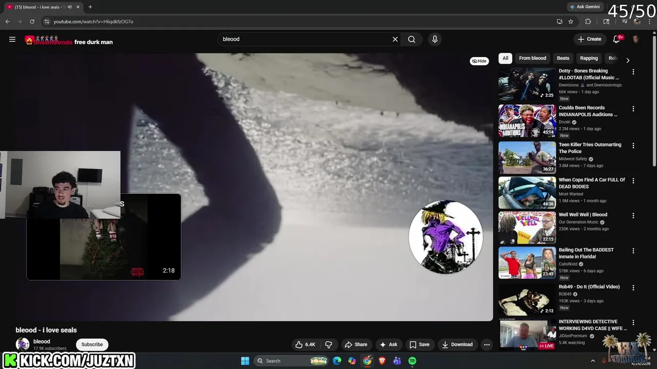The width and height of the screenshot is (657, 369).
Task: Launch Brave browser from taskbar
Action: point(382,361)
